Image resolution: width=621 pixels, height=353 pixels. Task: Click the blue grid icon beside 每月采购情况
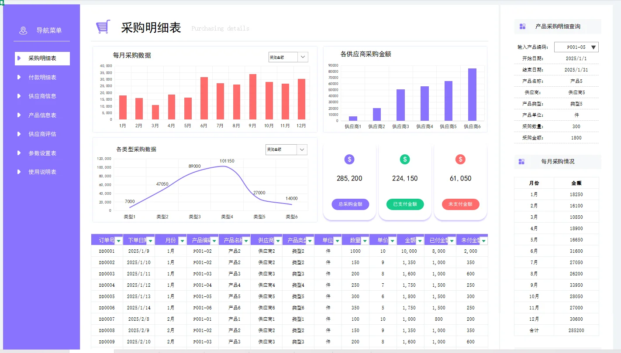pos(522,162)
